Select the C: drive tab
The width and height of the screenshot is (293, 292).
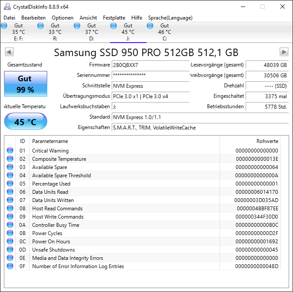pyautogui.click(x=164, y=32)
